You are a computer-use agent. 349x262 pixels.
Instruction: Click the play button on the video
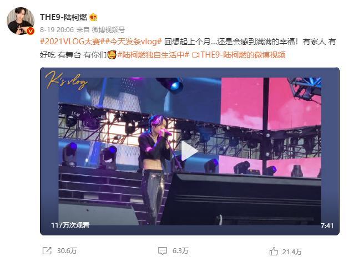coord(189,151)
